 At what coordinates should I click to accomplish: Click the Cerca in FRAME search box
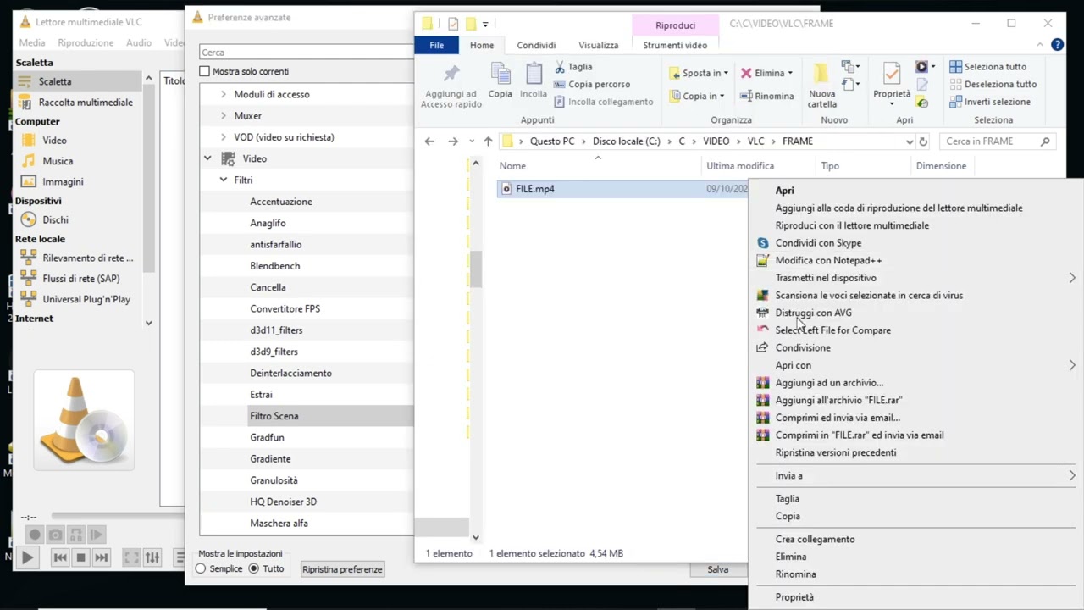(997, 141)
